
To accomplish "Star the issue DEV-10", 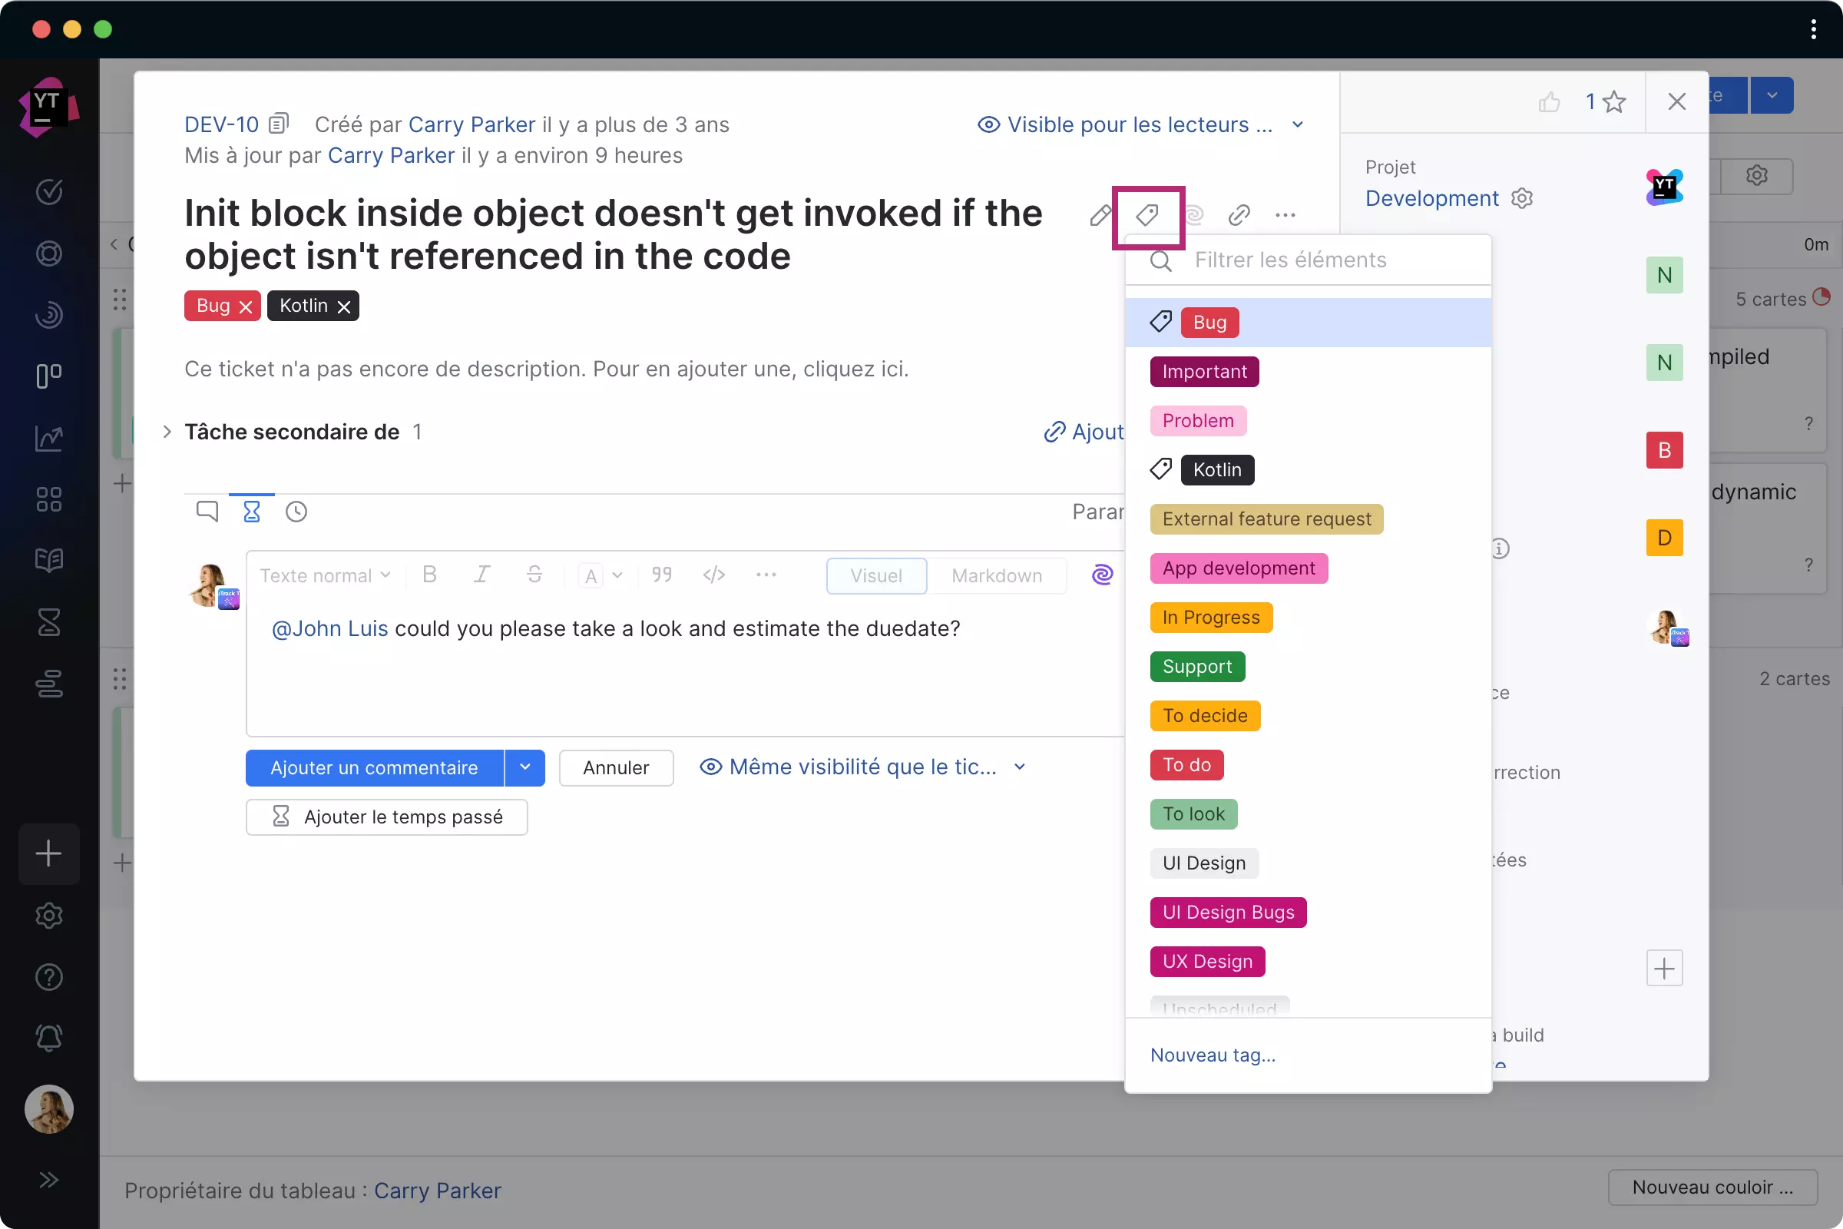I will [1614, 102].
